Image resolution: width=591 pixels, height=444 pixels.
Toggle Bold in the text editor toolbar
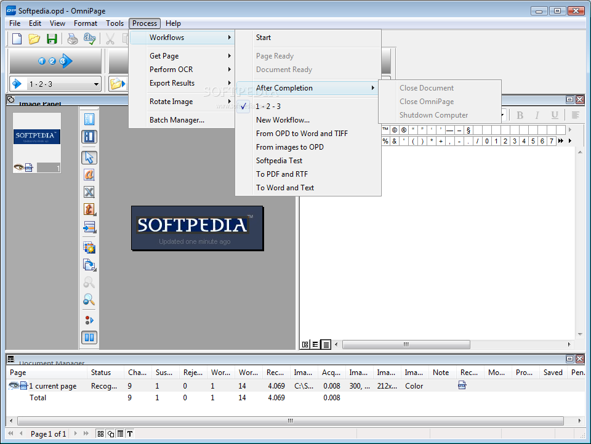pyautogui.click(x=520, y=115)
